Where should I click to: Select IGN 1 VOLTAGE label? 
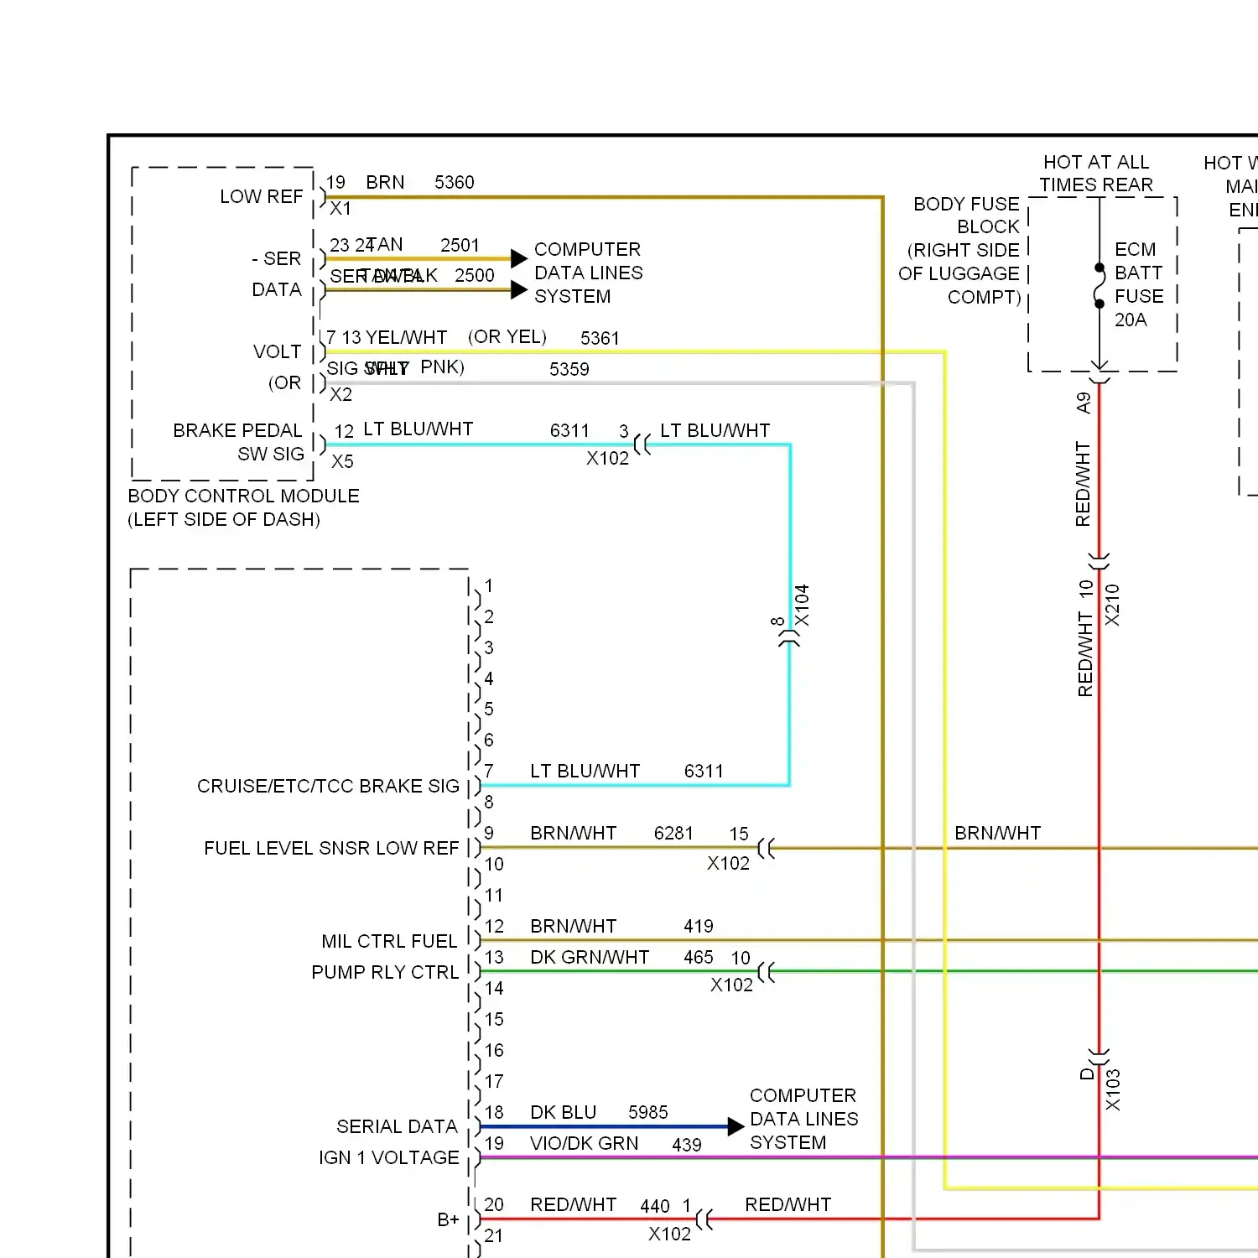pyautogui.click(x=388, y=1157)
